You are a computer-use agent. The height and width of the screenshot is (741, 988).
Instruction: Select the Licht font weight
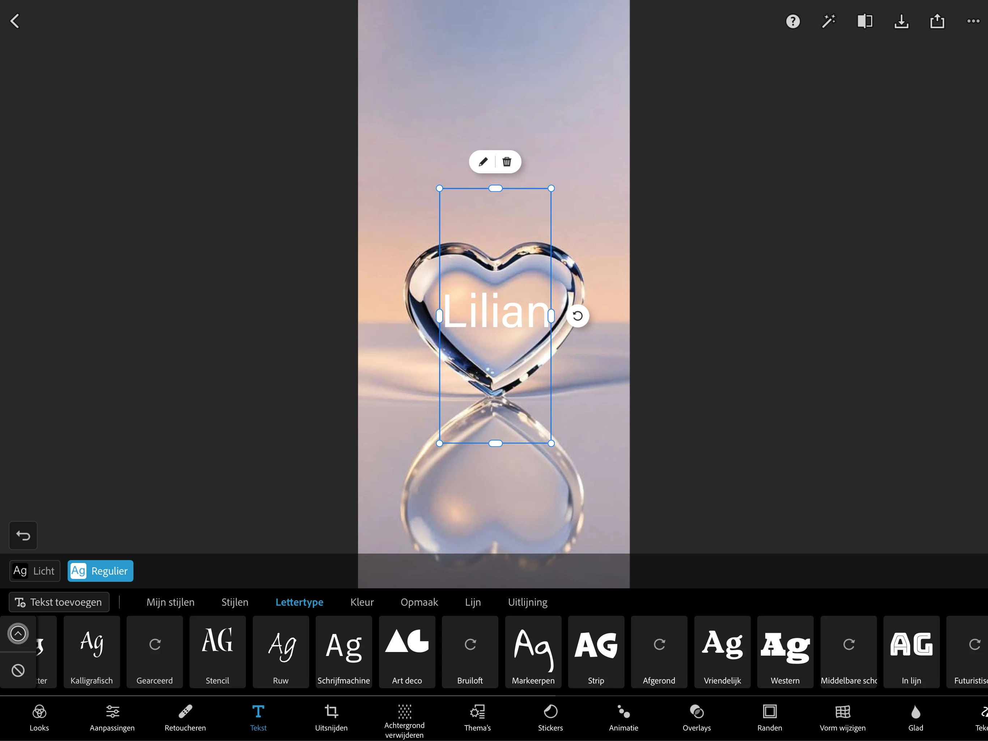coord(34,571)
